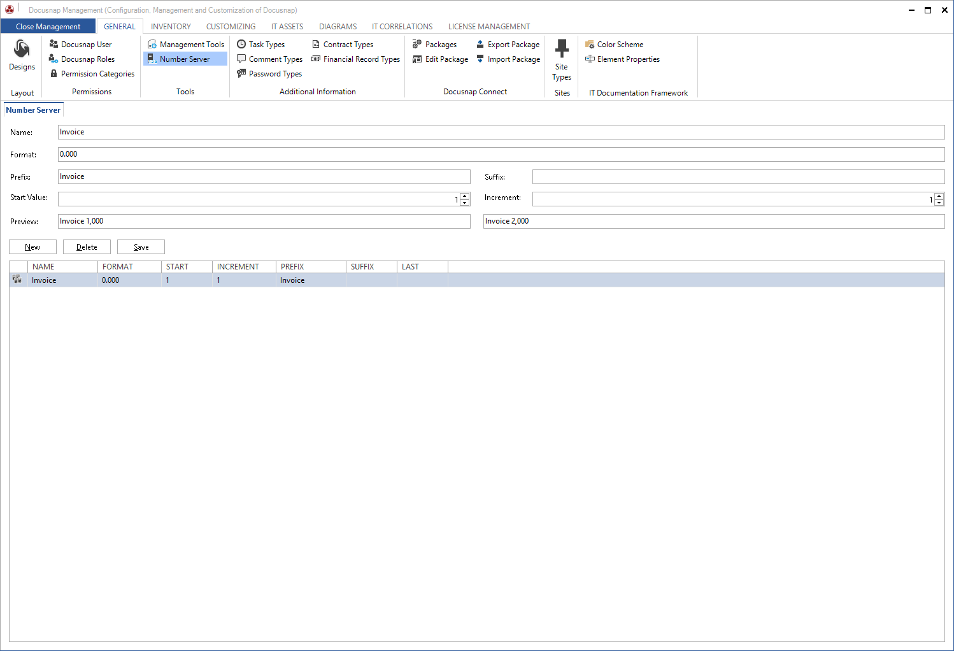
Task: Click the Contract Types document icon
Action: coord(316,44)
